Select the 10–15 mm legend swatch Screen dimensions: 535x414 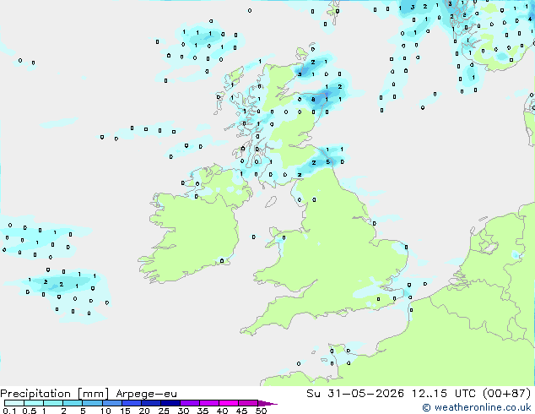click(112, 403)
